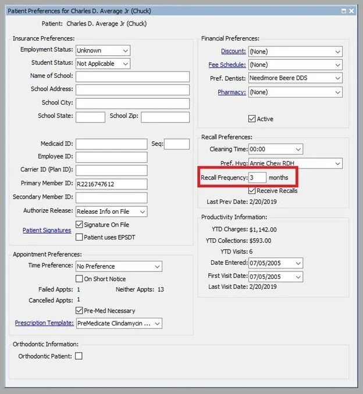Open First Visit Date picker
This screenshot has height=394, width=363.
(276, 277)
